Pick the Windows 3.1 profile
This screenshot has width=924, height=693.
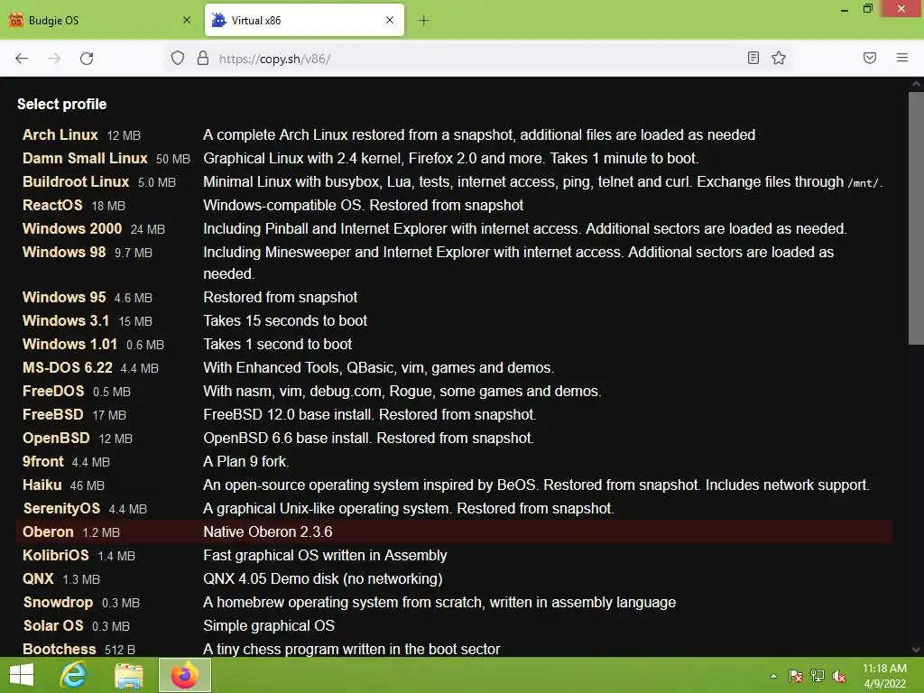click(x=66, y=321)
